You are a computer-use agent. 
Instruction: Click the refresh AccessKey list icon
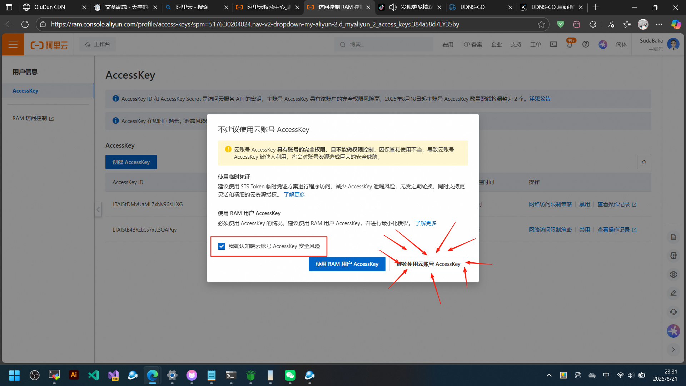644,162
